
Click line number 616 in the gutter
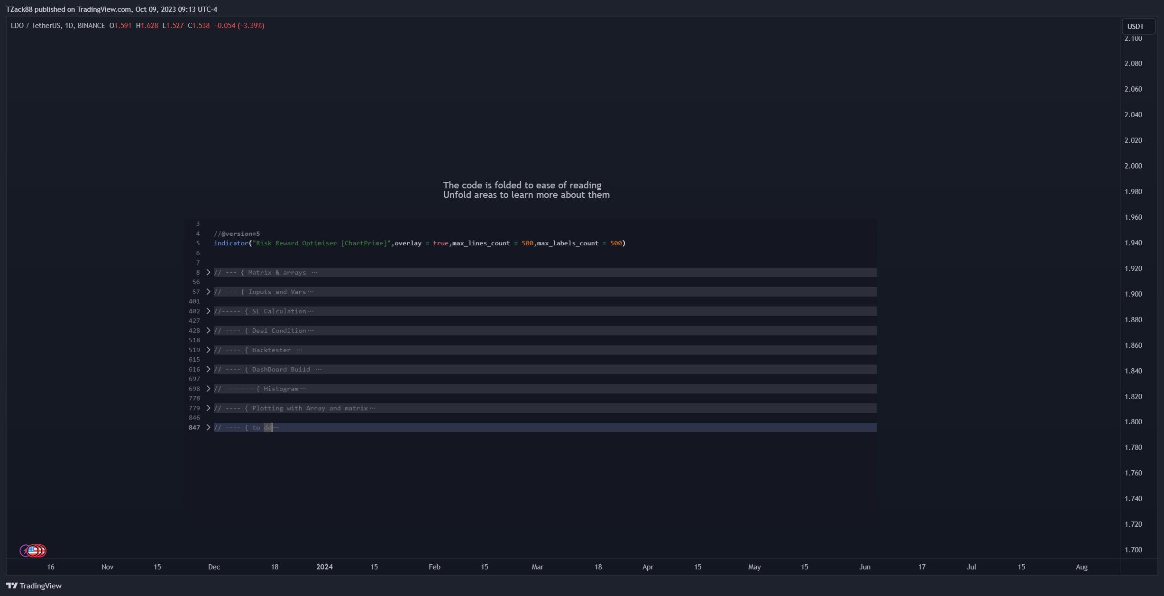194,369
